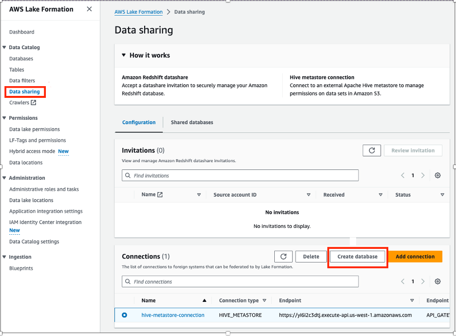Collapse the Permissions section
The image size is (456, 336).
4,118
